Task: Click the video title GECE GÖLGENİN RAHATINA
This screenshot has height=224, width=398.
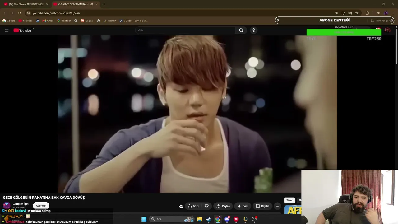Action: click(x=44, y=198)
